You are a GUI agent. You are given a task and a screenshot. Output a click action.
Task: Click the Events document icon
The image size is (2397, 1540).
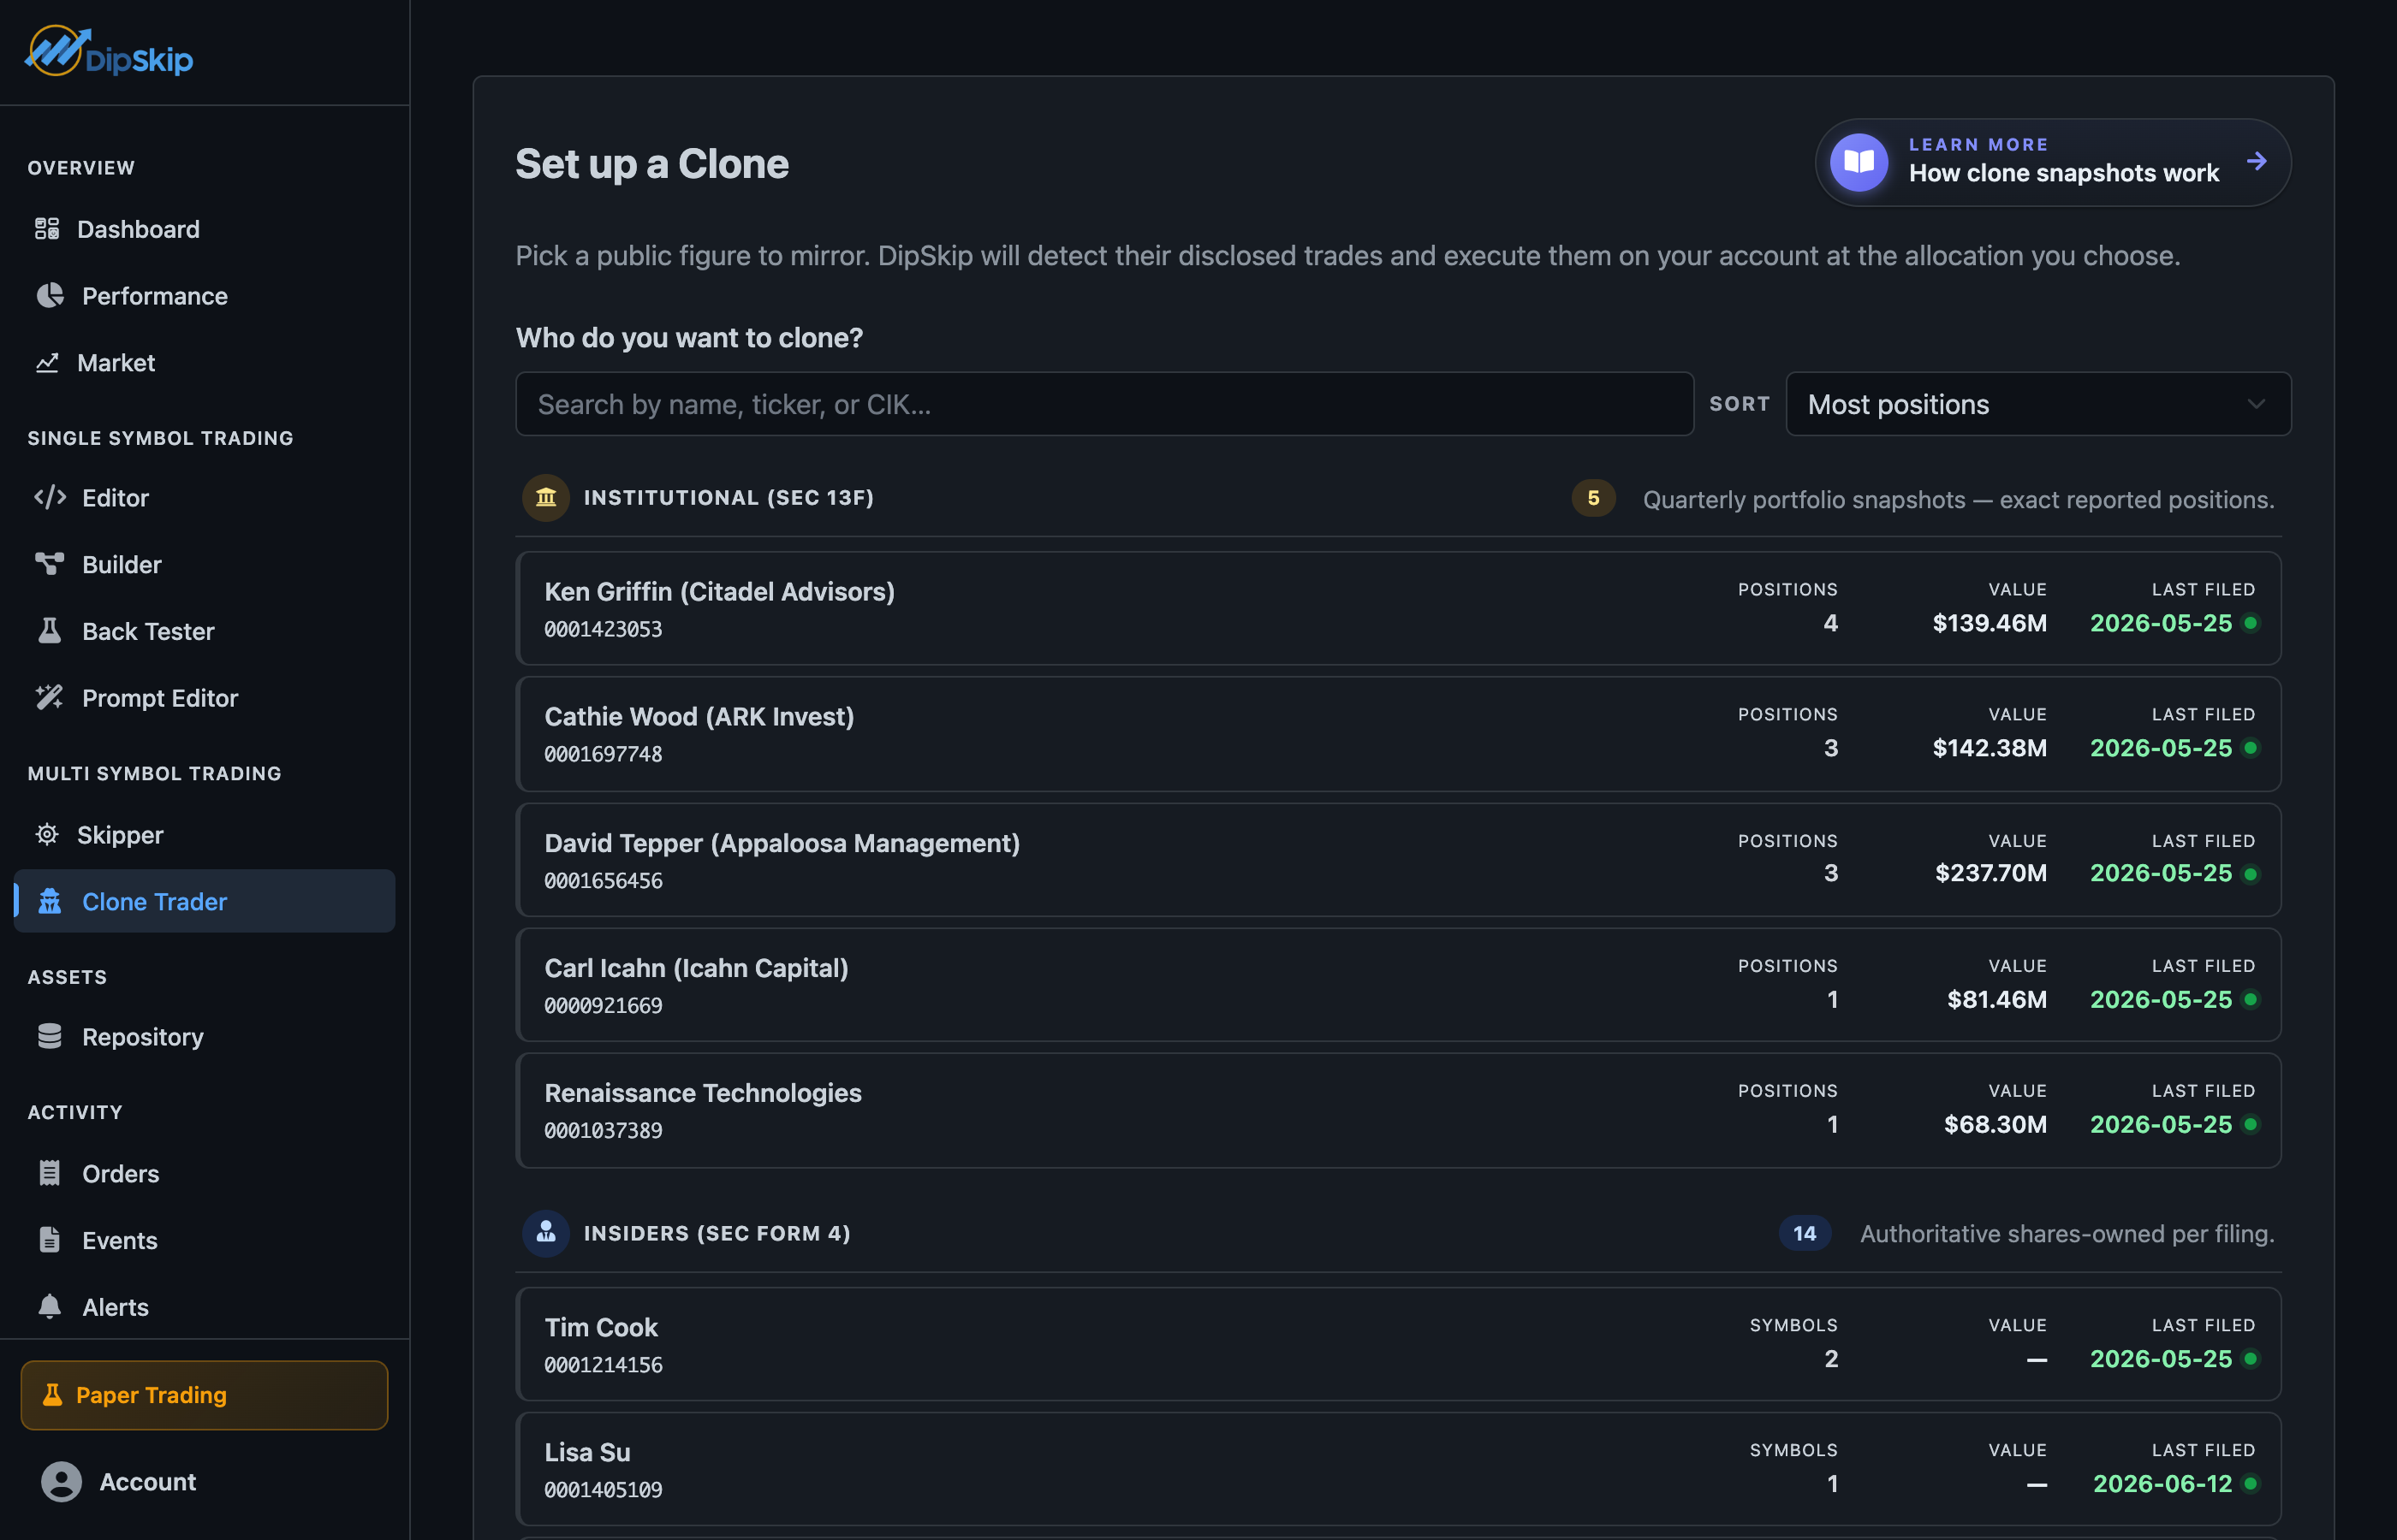[x=49, y=1240]
